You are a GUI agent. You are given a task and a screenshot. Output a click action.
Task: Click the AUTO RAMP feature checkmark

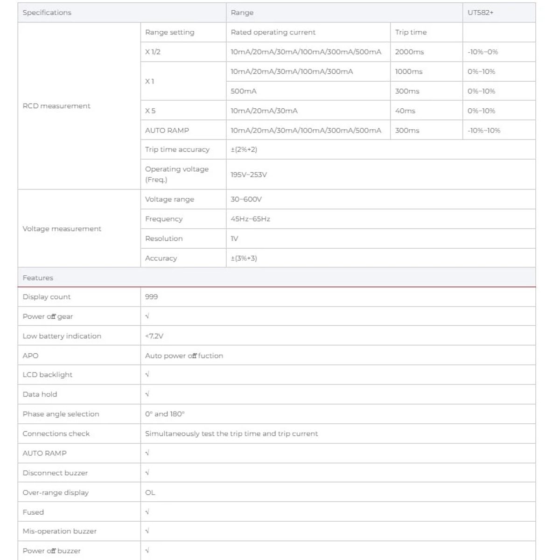tap(147, 453)
